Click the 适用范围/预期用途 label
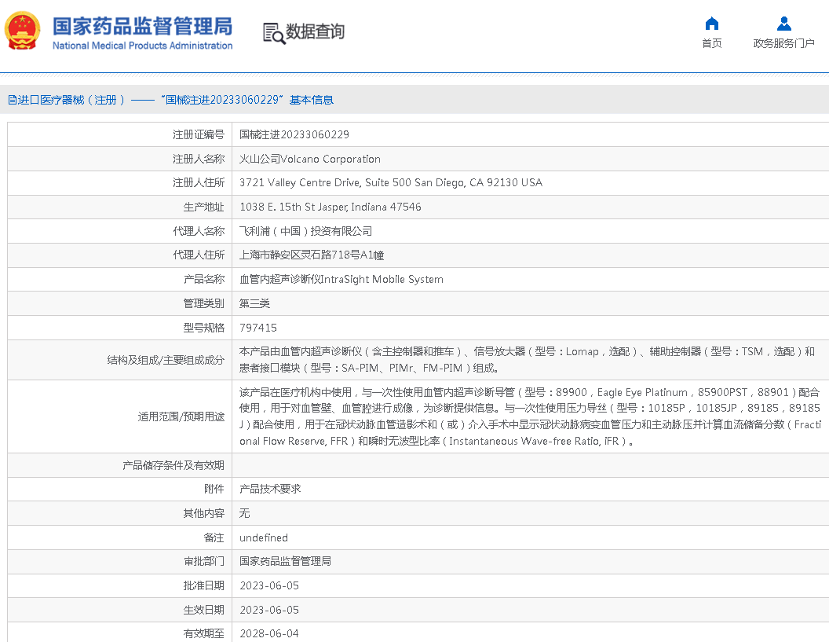 181,416
